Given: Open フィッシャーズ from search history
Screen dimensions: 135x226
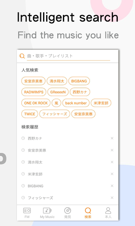Looking at the screenshot, I should coord(40,198).
